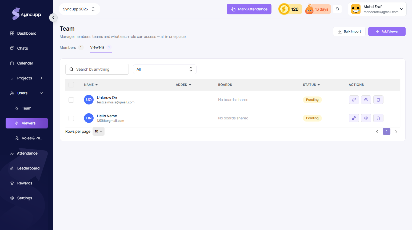Go to the Calendar page
Image resolution: width=412 pixels, height=230 pixels.
tap(25, 63)
